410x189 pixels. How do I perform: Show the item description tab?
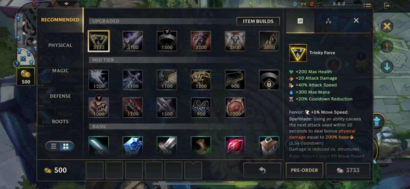[x=300, y=21]
